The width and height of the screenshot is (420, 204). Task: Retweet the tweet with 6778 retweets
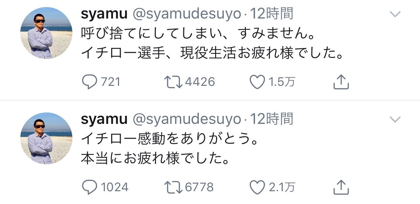tap(173, 187)
